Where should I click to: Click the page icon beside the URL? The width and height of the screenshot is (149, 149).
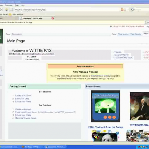(12, 10)
